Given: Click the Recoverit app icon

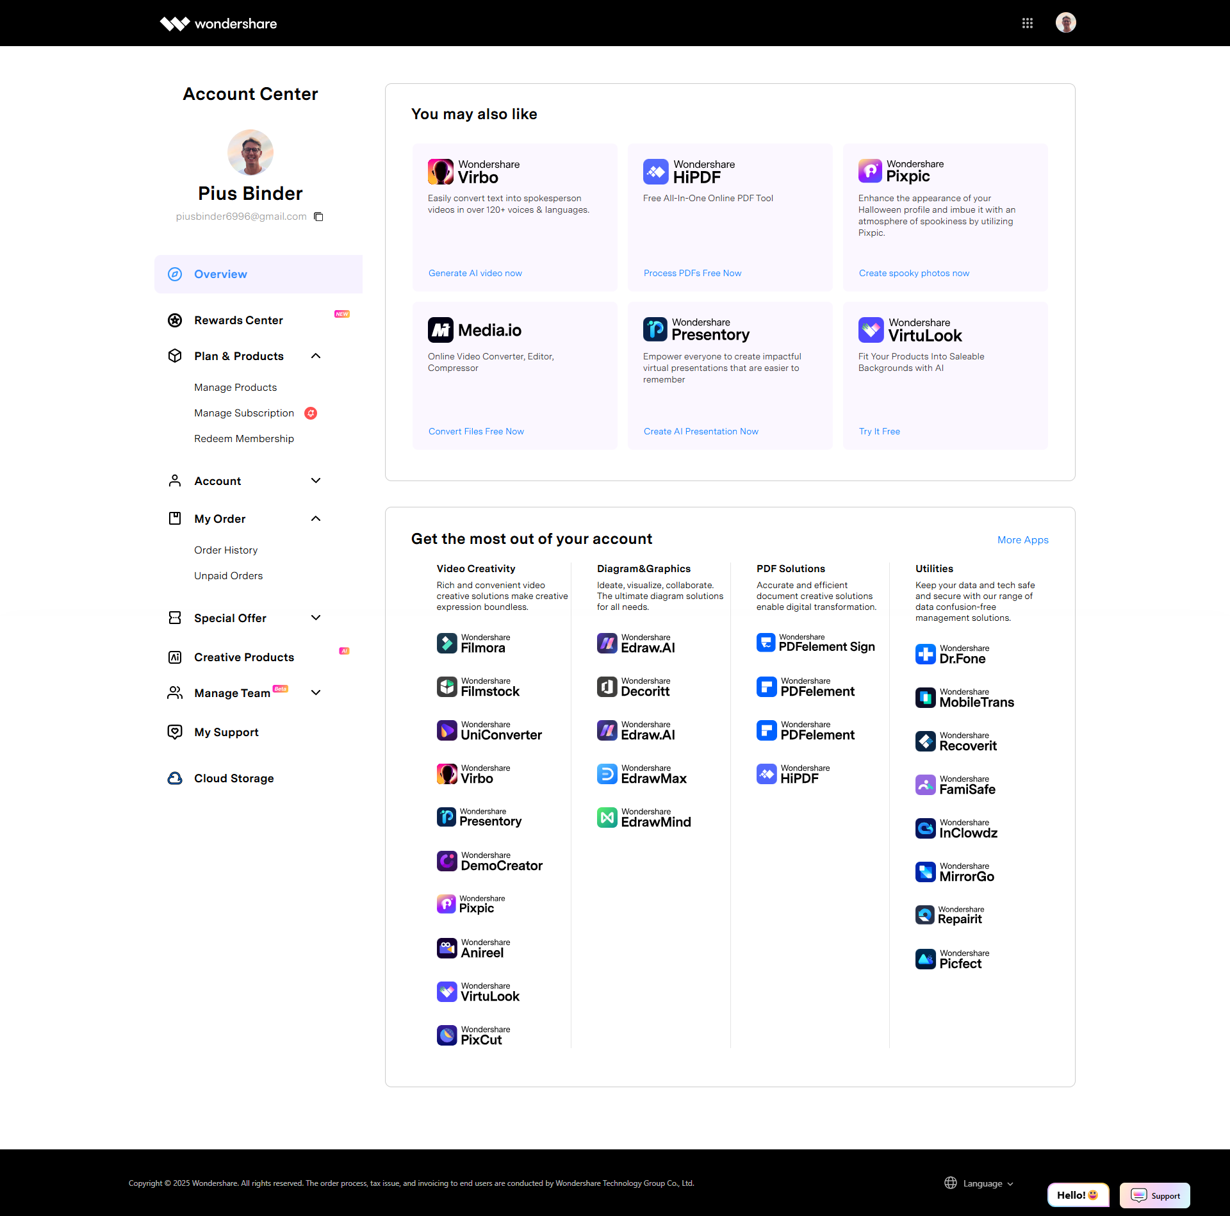Looking at the screenshot, I should 925,741.
